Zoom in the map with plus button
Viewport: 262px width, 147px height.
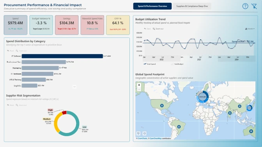pyautogui.click(x=139, y=85)
